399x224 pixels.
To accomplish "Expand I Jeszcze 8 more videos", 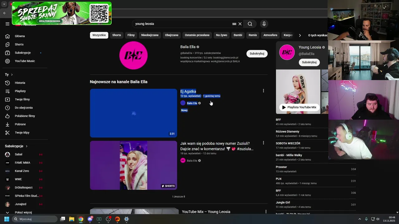I will 179,197.
